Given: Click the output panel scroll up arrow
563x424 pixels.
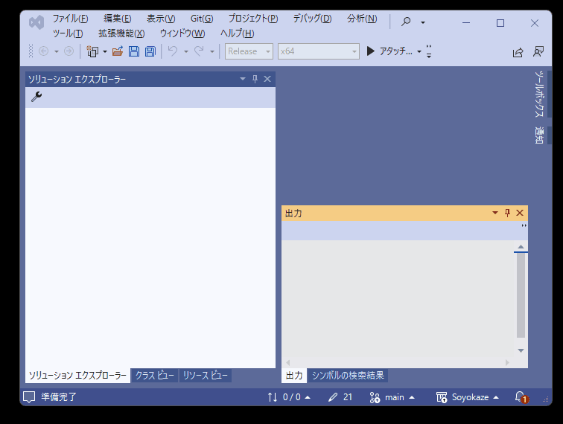Looking at the screenshot, I should 521,247.
